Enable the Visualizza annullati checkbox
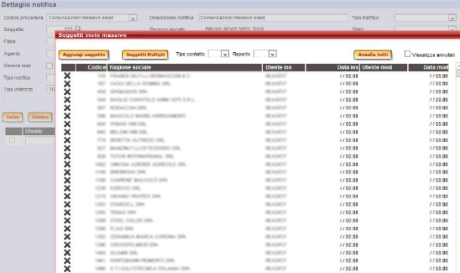The width and height of the screenshot is (460, 273). (x=407, y=54)
